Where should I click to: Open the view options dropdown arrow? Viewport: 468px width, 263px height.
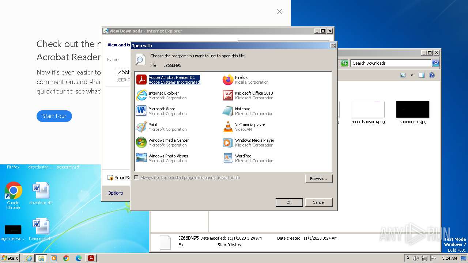pos(412,75)
